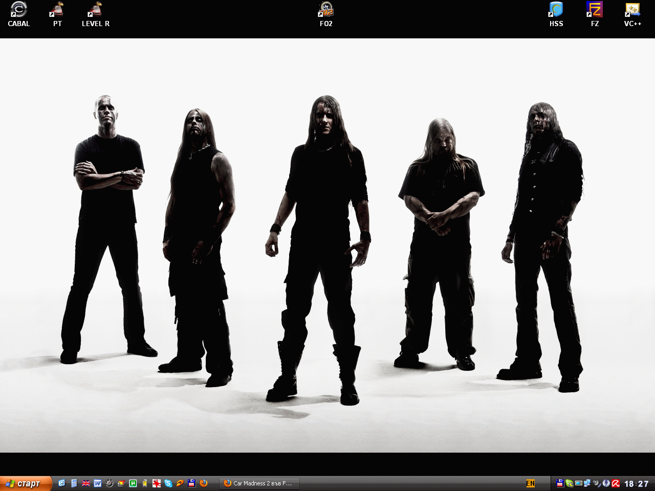The width and height of the screenshot is (655, 491).
Task: Launch the green µTorrent Quick Launch icon
Action: coord(133,483)
